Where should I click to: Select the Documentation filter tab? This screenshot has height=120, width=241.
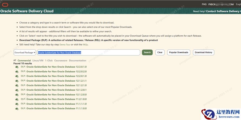click(78, 61)
